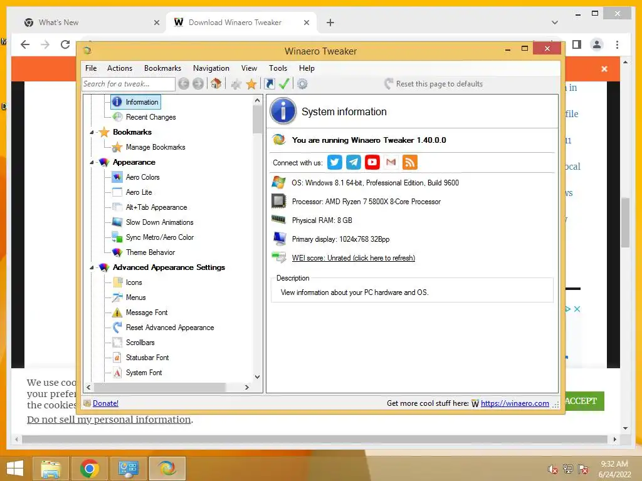Open the Chrome tab list dropdown chevron
The width and height of the screenshot is (642, 481).
pyautogui.click(x=555, y=23)
